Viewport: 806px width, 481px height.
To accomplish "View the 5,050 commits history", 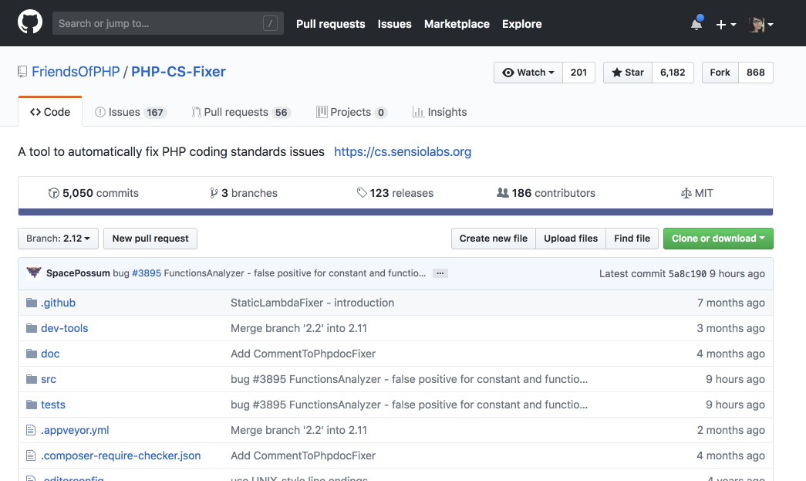I will [93, 193].
